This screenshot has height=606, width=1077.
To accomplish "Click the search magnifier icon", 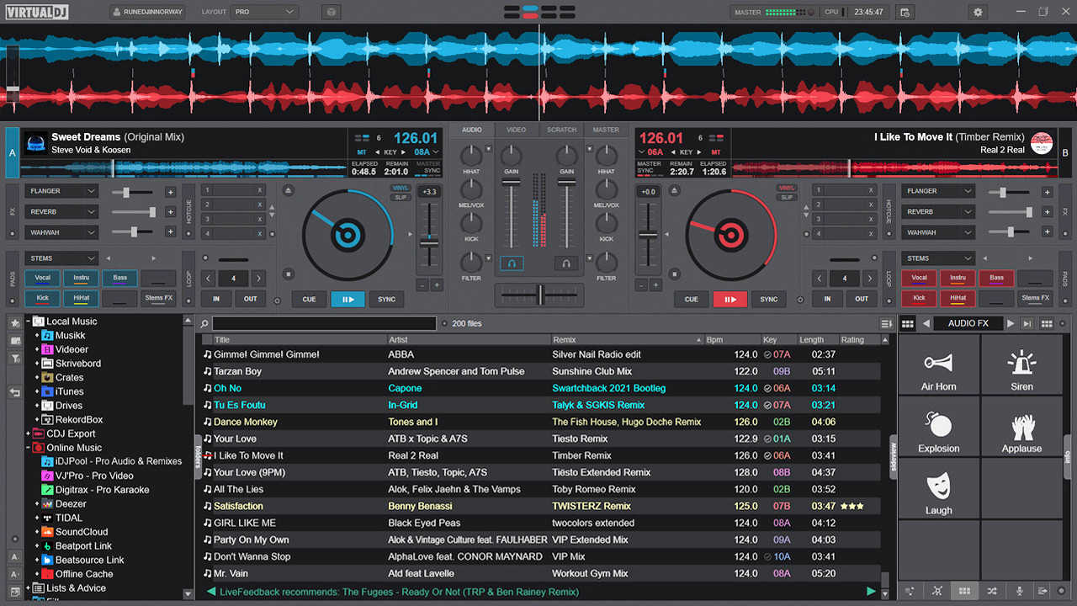I will pos(204,323).
